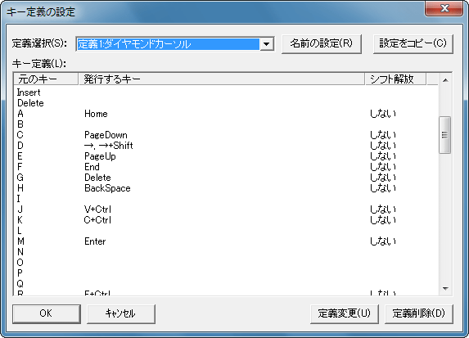Click the 定義削除(D) button
Viewport: 469px width, 338px height.
point(419,313)
